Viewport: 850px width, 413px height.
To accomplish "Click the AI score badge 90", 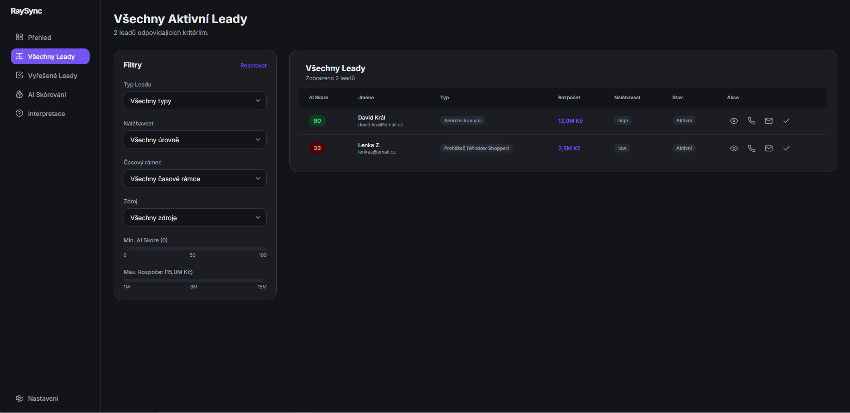I will pyautogui.click(x=317, y=121).
